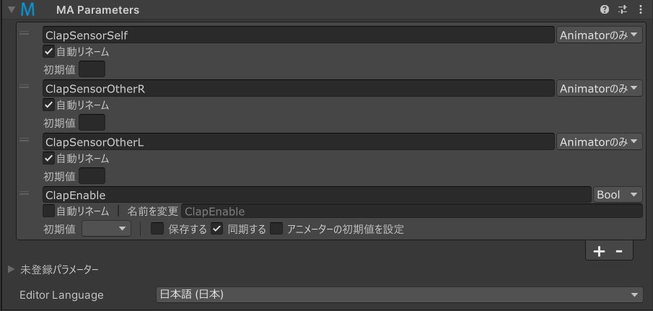Uncheck the 同期する checkbox

217,229
